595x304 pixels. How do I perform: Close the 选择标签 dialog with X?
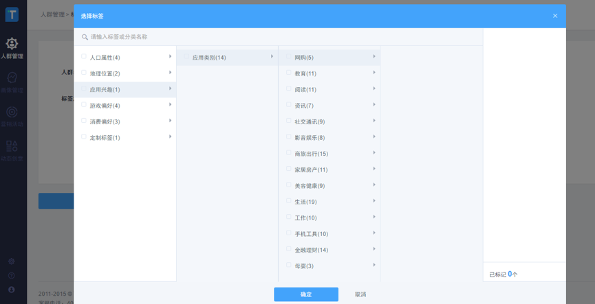555,16
